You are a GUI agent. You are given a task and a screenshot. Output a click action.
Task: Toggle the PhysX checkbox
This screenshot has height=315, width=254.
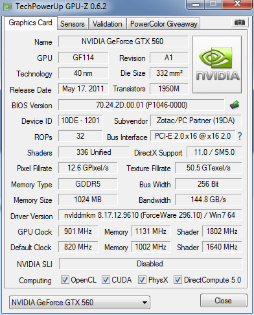pyautogui.click(x=142, y=279)
